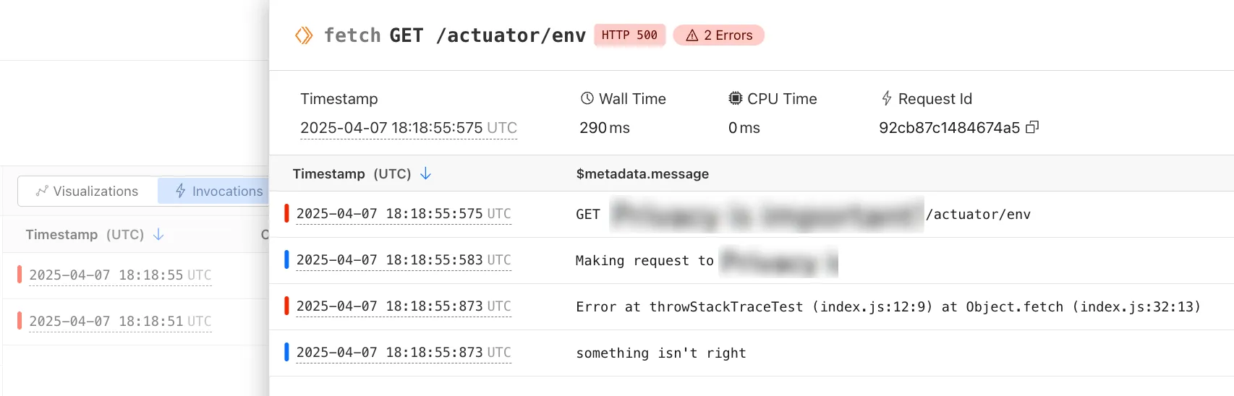The height and width of the screenshot is (396, 1234).
Task: Click the CPU Time chip icon
Action: pos(735,98)
